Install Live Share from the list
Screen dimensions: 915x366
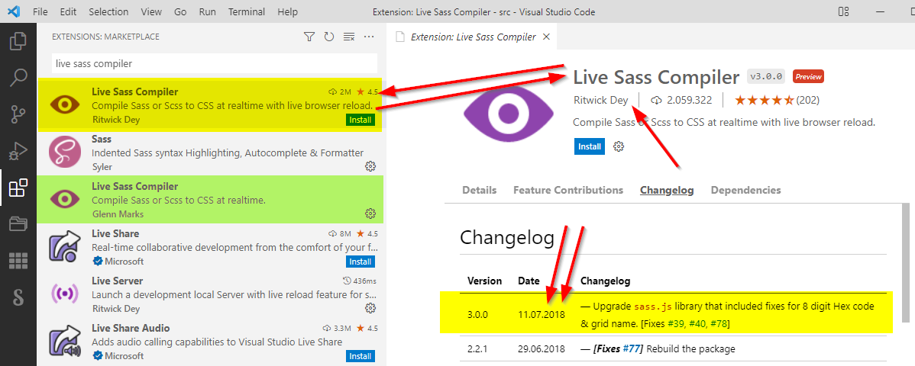pos(360,261)
